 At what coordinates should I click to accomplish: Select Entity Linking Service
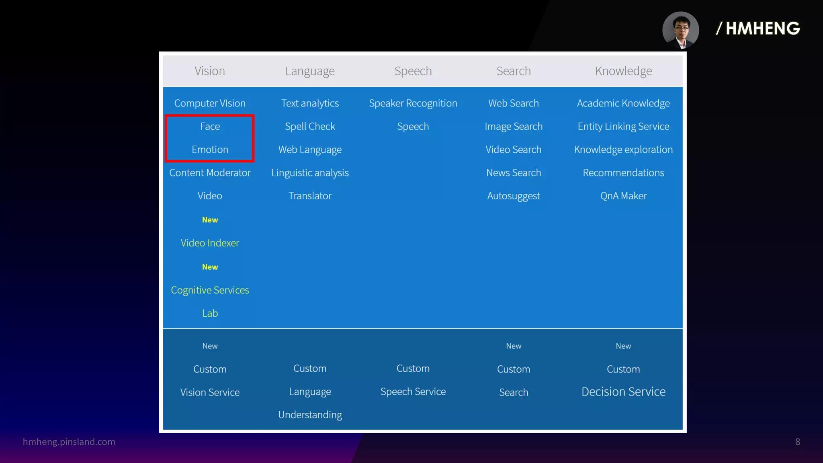pos(623,127)
